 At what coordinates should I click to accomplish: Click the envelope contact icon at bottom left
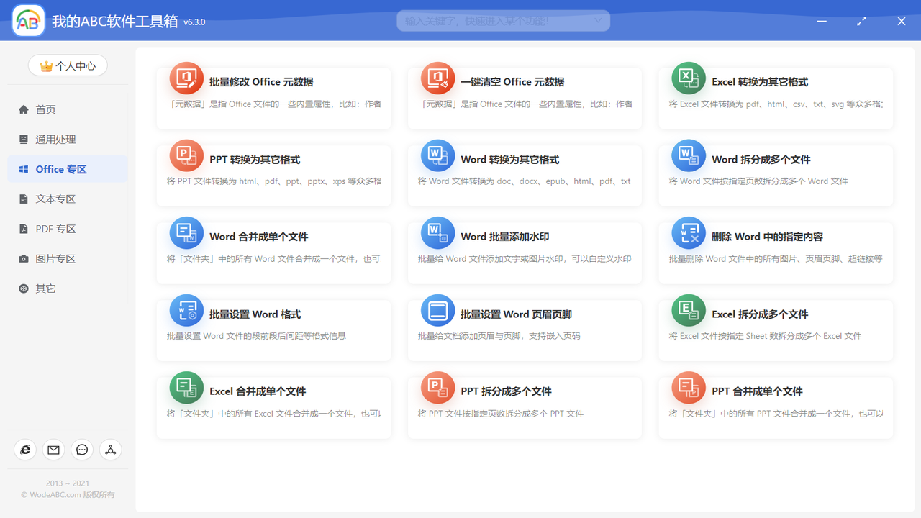pos(53,450)
